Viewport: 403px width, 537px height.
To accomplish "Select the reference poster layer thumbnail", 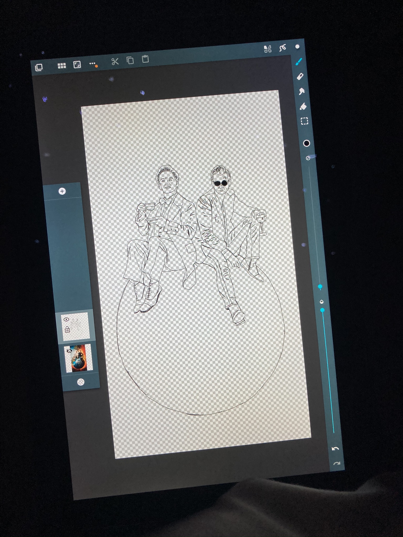I will [x=78, y=358].
